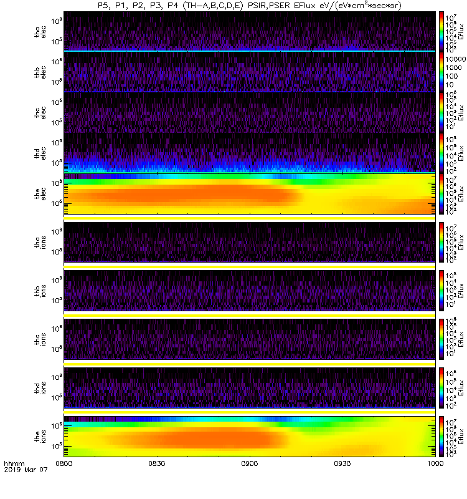Click the 1000 end time label
467x499 pixels.
click(435, 463)
